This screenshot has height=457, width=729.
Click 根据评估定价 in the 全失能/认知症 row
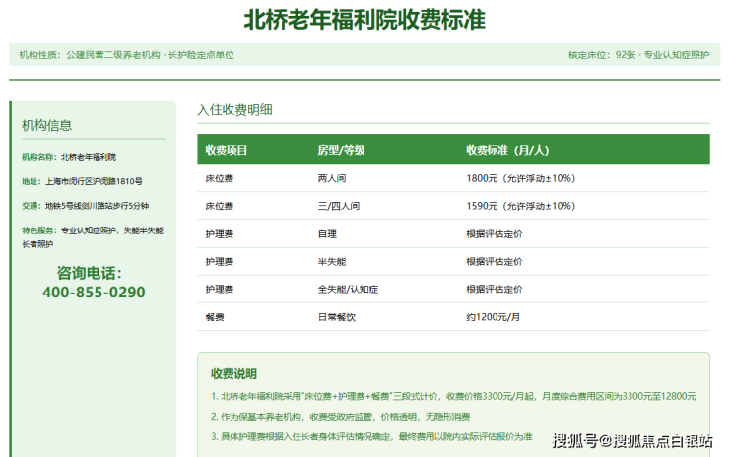[495, 290]
